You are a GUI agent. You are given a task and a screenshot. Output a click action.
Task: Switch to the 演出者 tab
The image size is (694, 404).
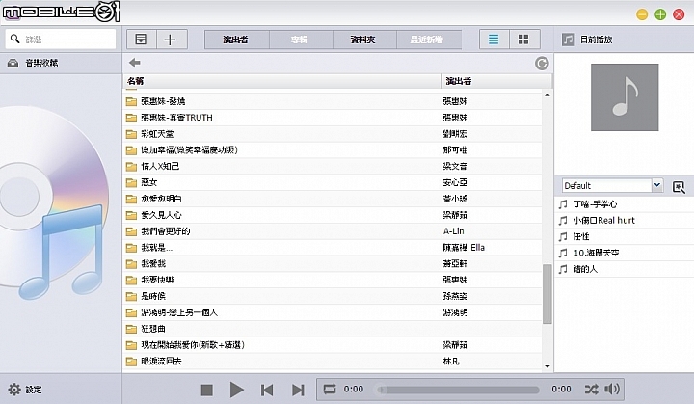click(236, 40)
